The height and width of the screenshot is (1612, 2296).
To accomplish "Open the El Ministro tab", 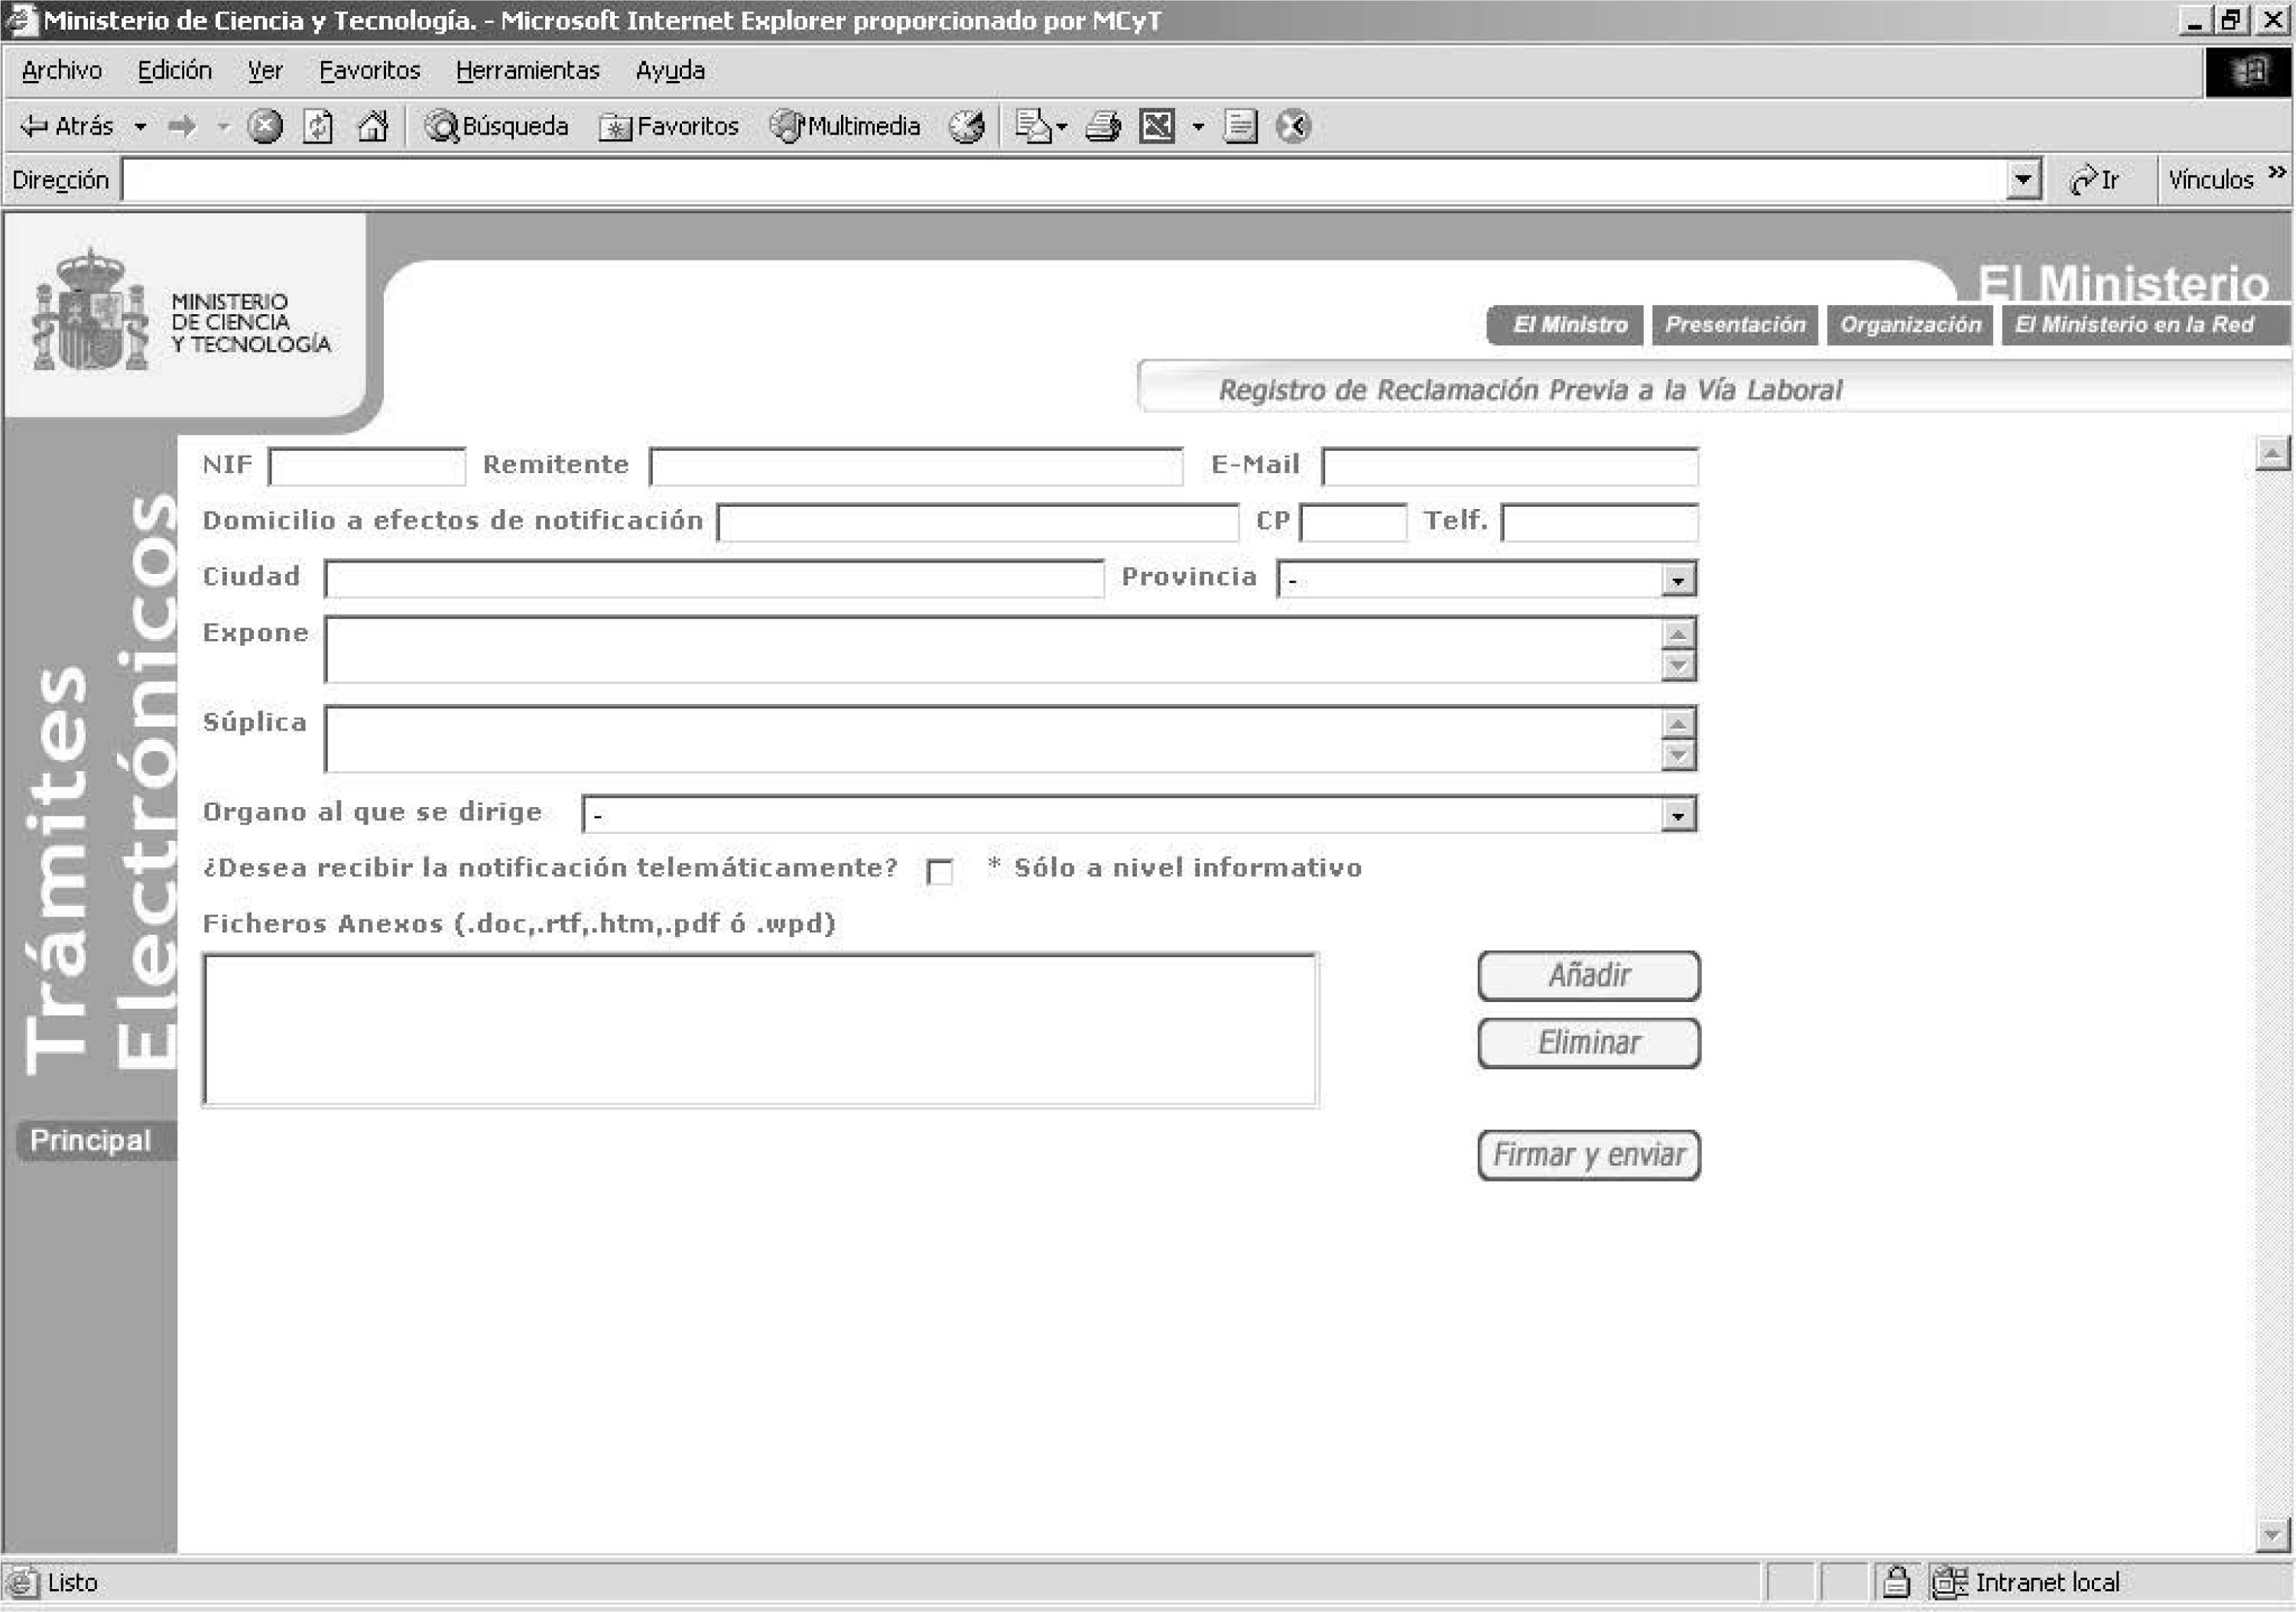I will (1565, 326).
